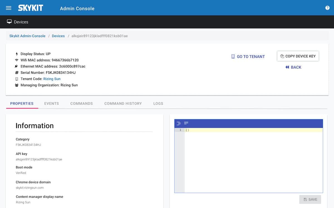334x208 pixels.
Task: Switch to the Events tab
Action: click(51, 103)
